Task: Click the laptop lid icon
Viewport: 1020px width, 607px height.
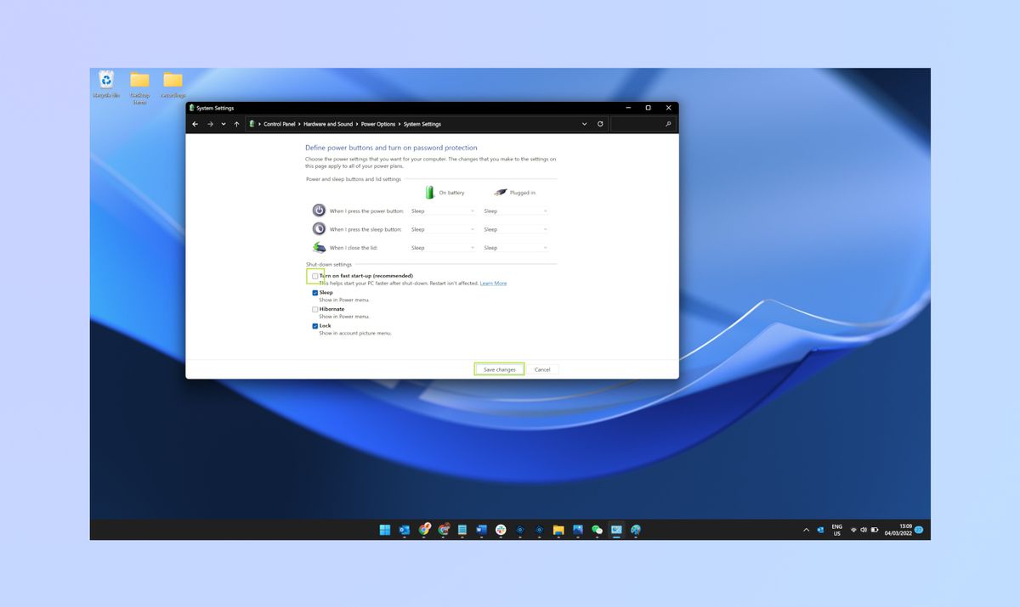Action: (x=319, y=247)
